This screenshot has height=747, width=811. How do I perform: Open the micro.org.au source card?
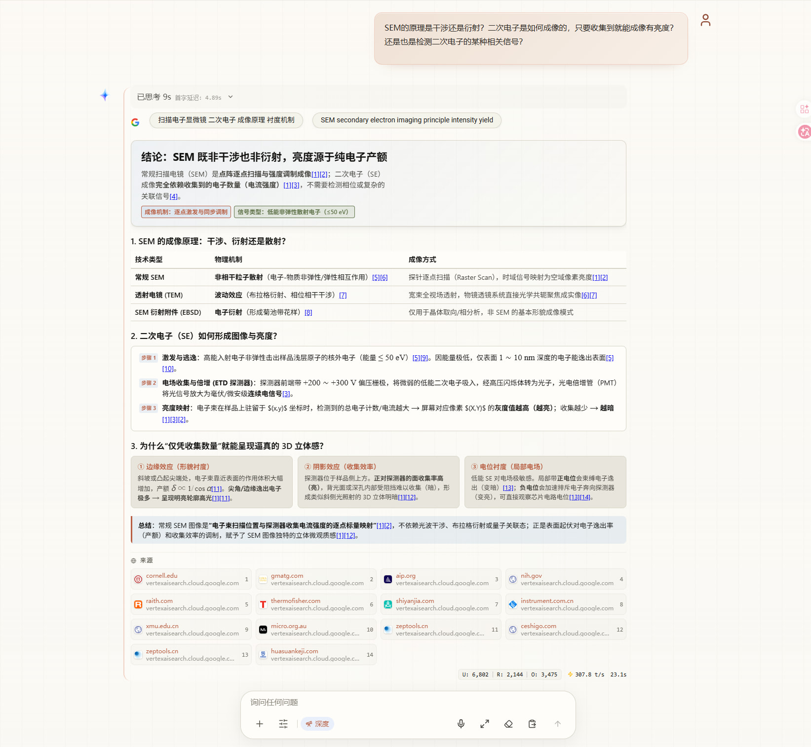point(316,630)
